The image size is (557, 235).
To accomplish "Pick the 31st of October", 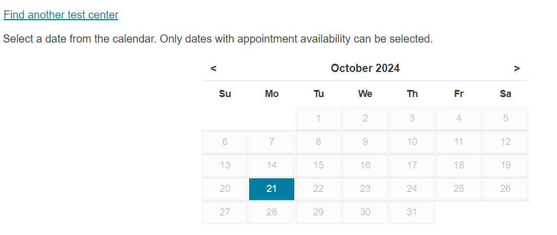I will point(412,212).
